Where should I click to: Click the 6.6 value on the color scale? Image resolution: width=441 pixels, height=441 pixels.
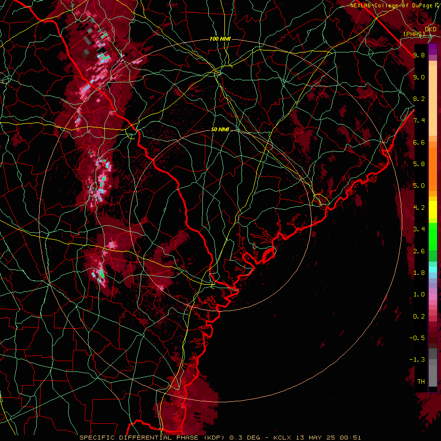pyautogui.click(x=419, y=142)
